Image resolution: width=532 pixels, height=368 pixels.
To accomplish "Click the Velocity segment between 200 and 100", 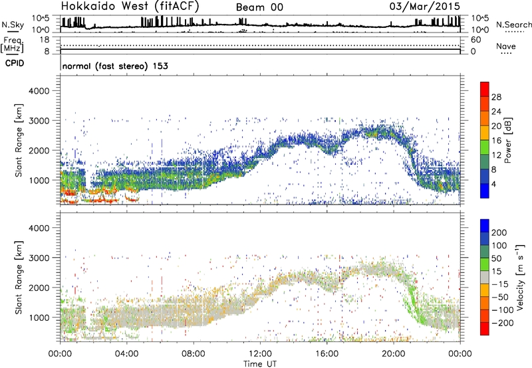I will click(x=485, y=238).
